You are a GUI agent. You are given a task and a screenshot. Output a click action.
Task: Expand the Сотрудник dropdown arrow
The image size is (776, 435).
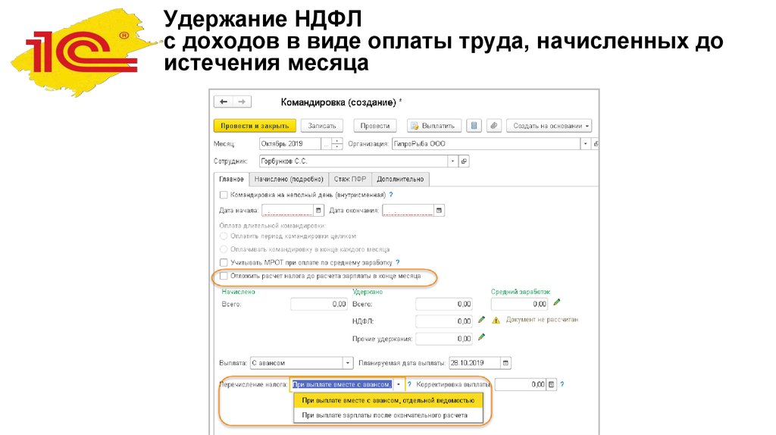pyautogui.click(x=452, y=161)
